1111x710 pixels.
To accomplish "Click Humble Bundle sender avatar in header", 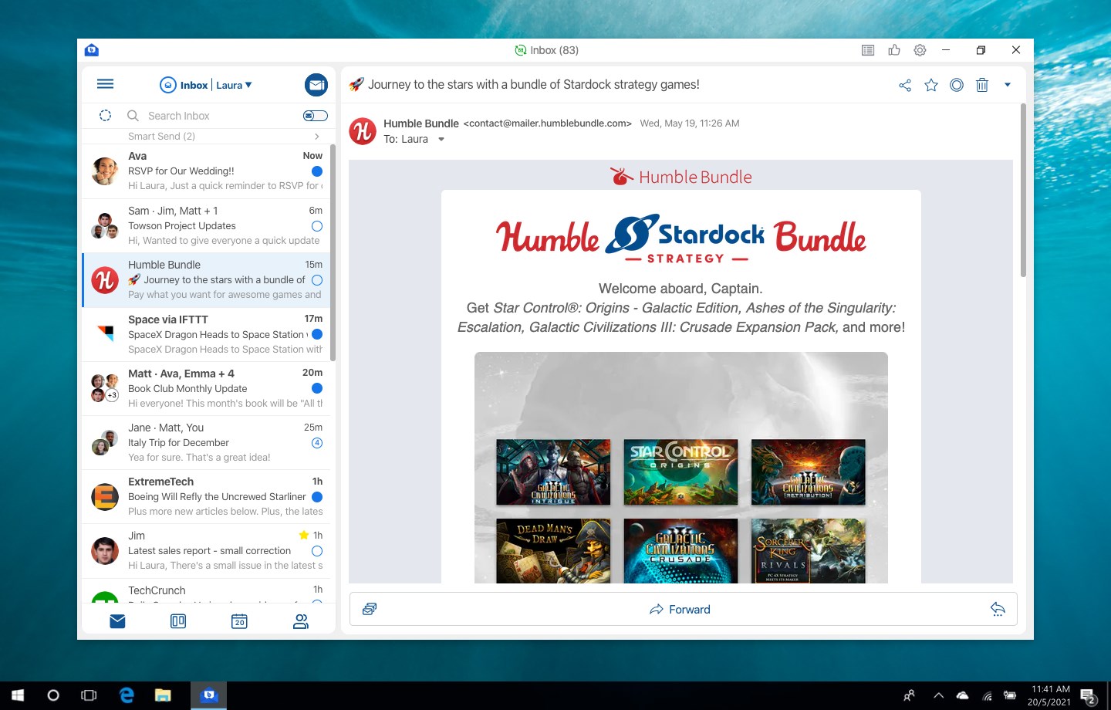I will (363, 131).
